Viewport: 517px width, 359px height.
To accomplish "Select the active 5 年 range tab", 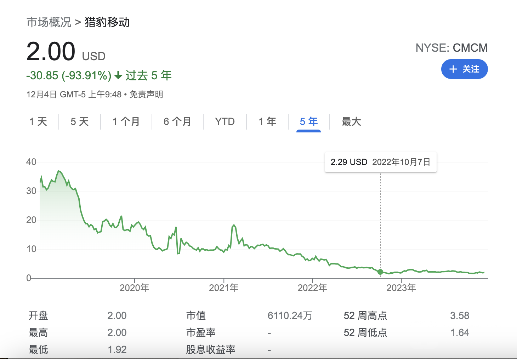I will [x=309, y=122].
